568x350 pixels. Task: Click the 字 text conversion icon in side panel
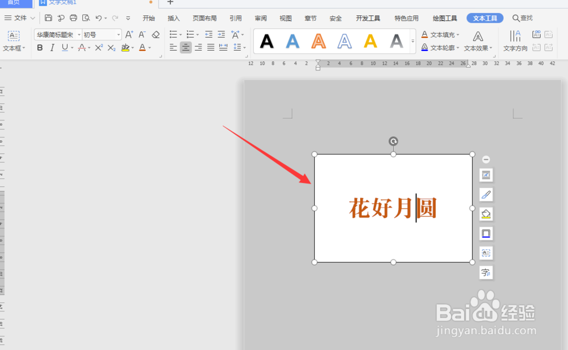[486, 273]
